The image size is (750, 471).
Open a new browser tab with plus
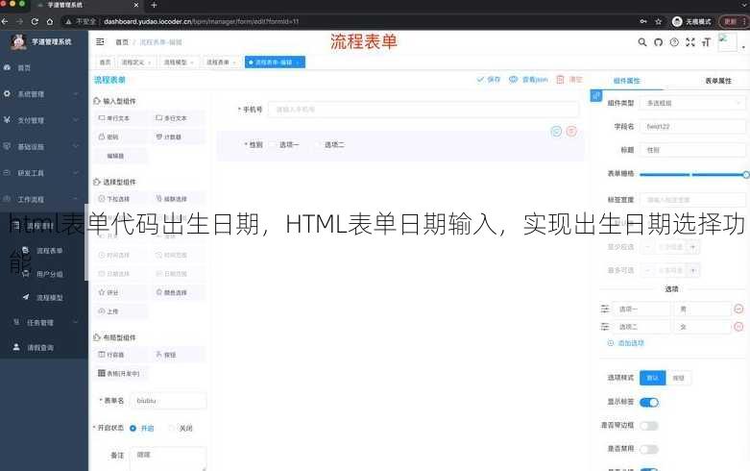pos(154,5)
